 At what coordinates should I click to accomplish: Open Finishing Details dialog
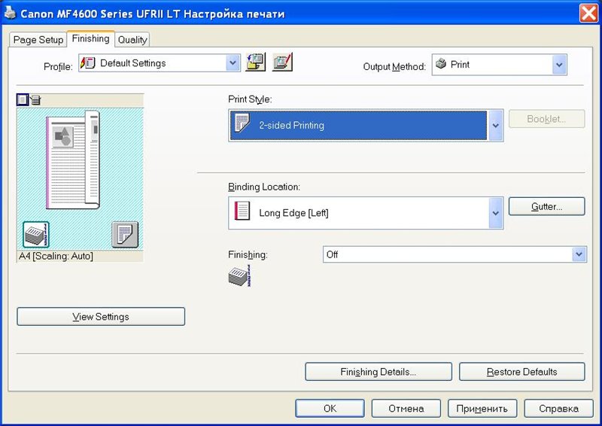[378, 372]
